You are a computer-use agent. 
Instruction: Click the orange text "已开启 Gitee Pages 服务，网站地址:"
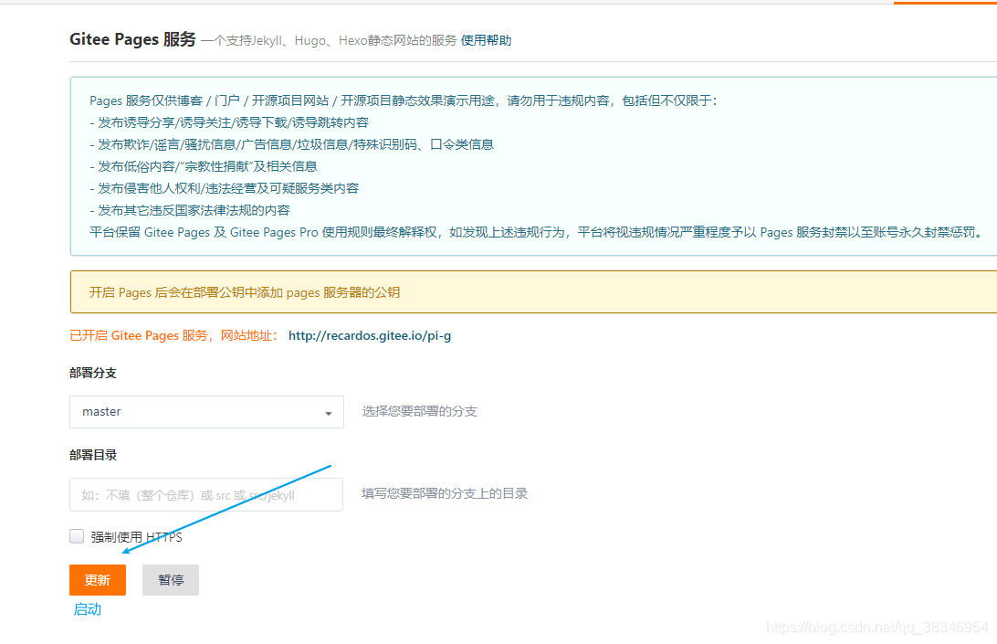(x=173, y=335)
